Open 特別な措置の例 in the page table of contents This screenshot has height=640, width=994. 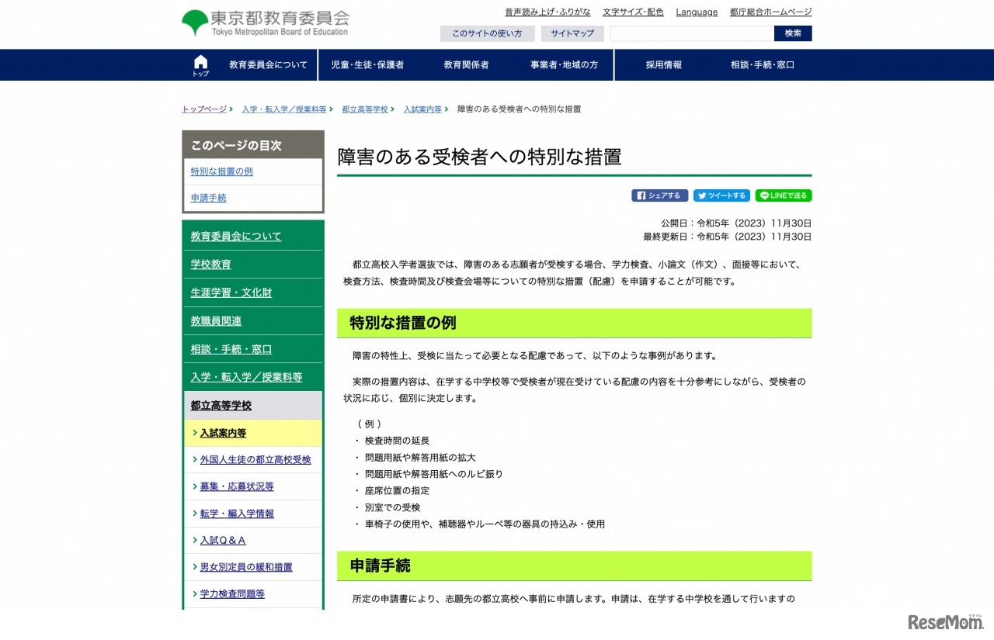pos(224,171)
